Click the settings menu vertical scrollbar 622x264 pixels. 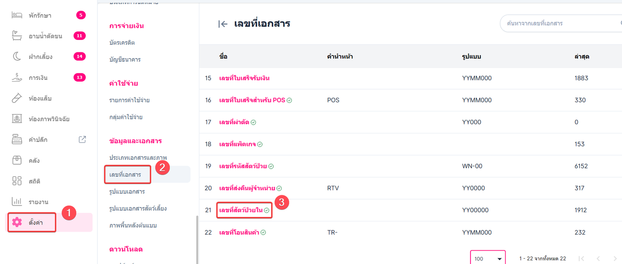[197, 240]
